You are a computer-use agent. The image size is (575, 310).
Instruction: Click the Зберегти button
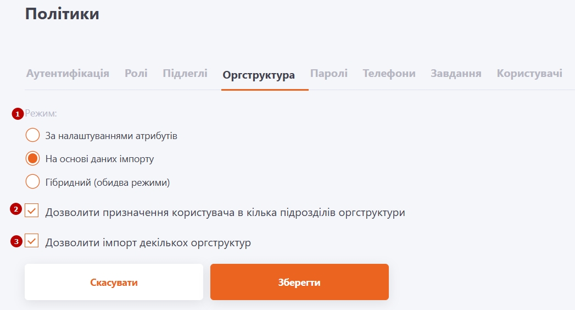(x=299, y=283)
